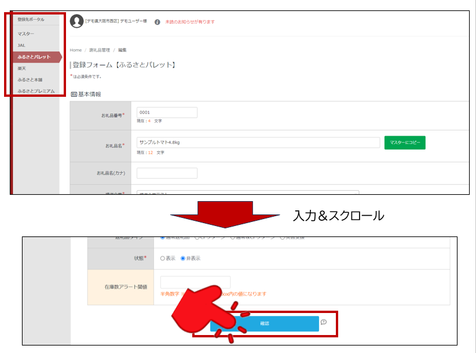Focus the 在庫数アラート閾値 input field
This screenshot has width=476, height=353.
195,282
